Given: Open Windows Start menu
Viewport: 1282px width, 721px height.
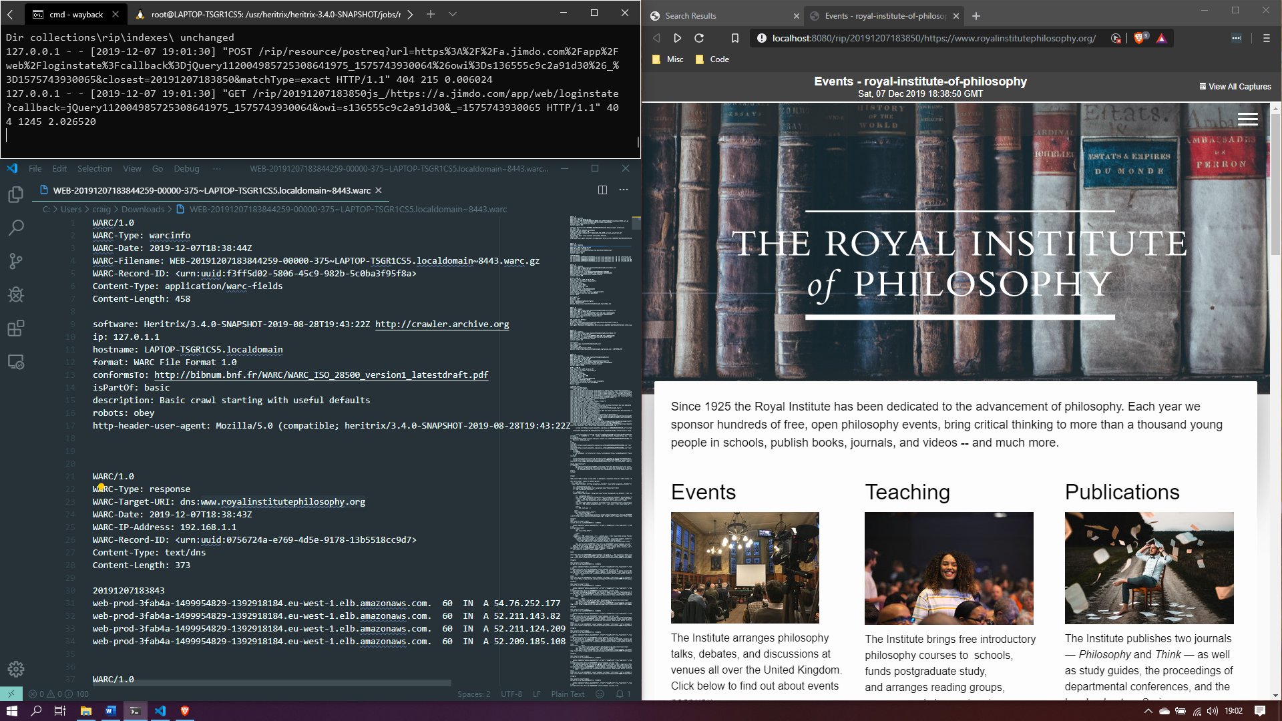Looking at the screenshot, I should click(11, 711).
